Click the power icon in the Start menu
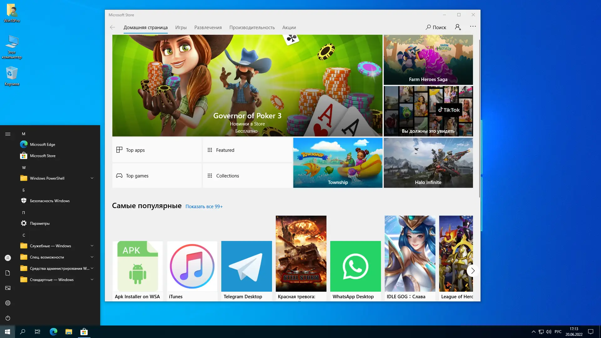601x338 pixels. pos(8,318)
